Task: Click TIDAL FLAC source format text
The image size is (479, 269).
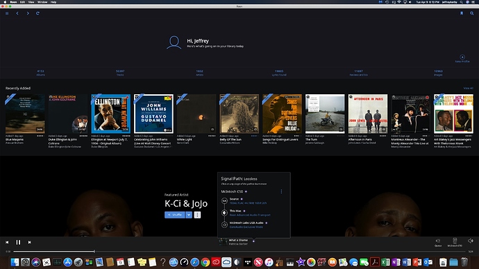Action: click(x=248, y=203)
